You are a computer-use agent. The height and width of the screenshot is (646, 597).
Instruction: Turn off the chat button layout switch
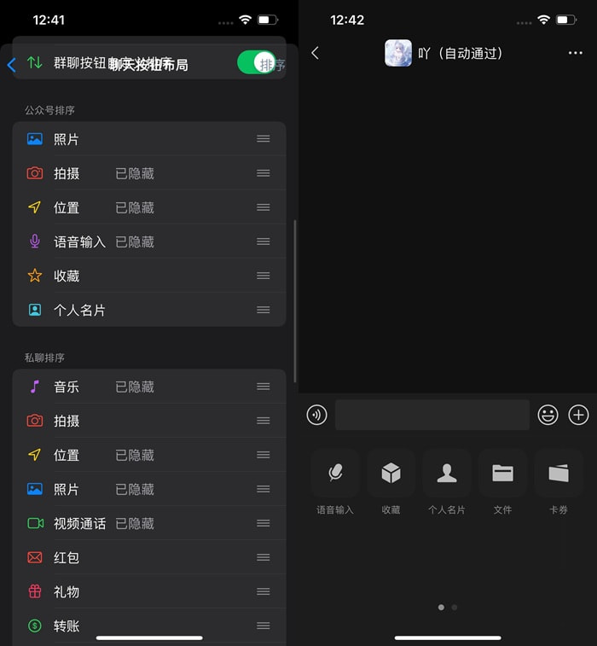tap(257, 62)
